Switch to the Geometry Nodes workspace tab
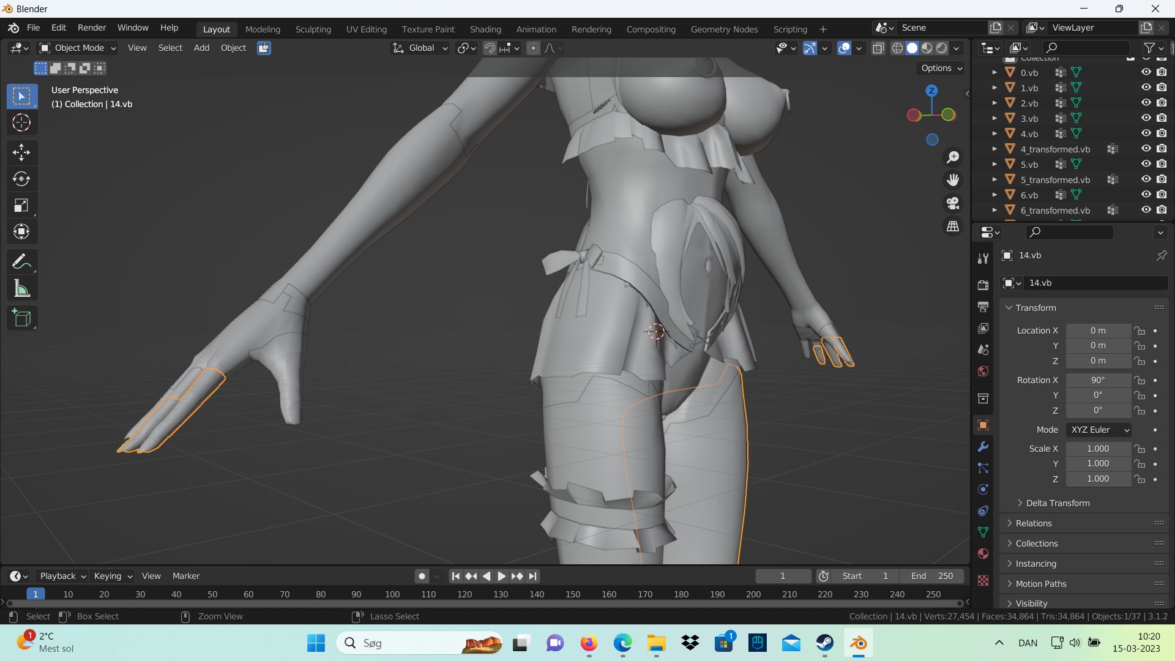1175x661 pixels. [724, 29]
